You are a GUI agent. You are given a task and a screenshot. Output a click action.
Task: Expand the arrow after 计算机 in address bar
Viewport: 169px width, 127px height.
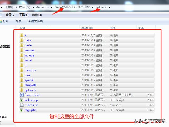point(16,7)
